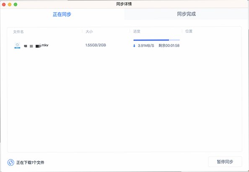The width and height of the screenshot is (249, 172).
Task: Pause syncing with the 暂停同步 button
Action: point(225,162)
